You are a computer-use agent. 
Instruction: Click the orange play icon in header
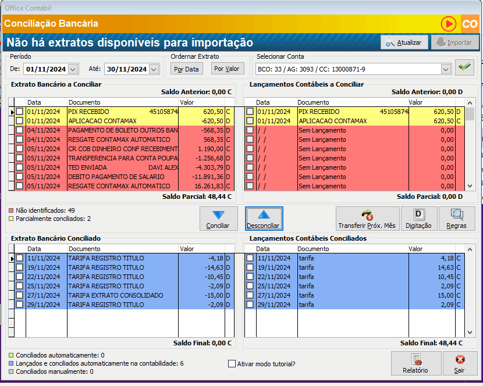click(x=449, y=24)
